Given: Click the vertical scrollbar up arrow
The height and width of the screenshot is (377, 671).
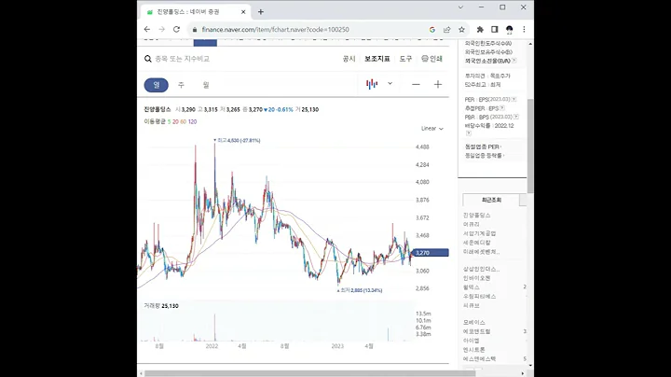Looking at the screenshot, I should click(530, 44).
